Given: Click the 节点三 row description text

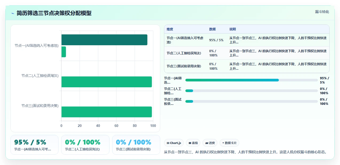Looking at the screenshot, I should 278,66.
